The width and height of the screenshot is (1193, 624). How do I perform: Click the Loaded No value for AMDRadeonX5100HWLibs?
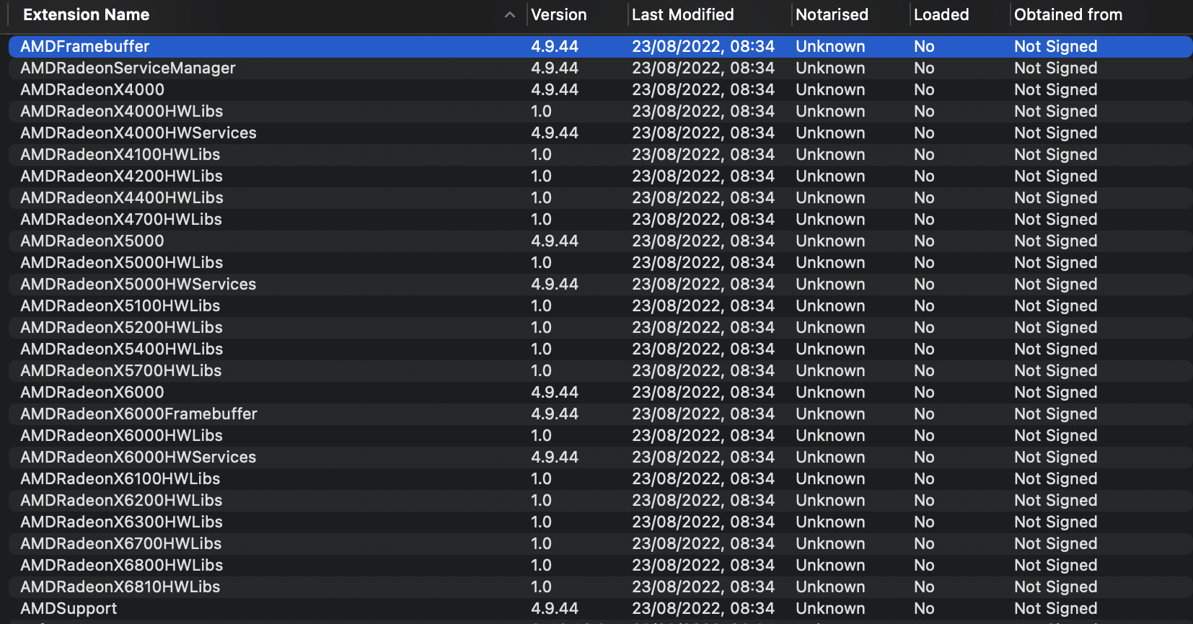tap(924, 306)
